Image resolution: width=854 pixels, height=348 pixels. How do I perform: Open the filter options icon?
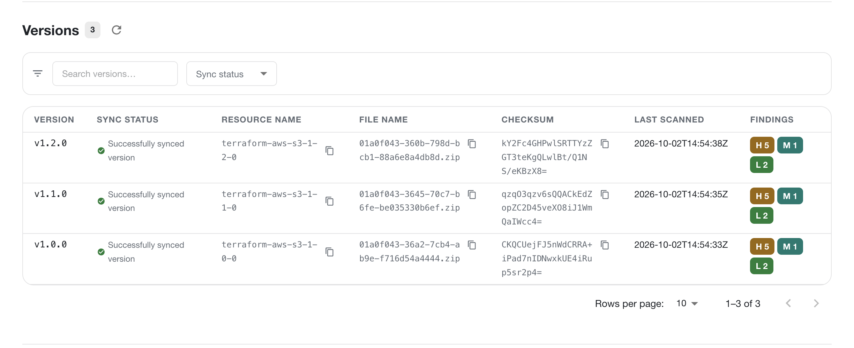tap(38, 73)
